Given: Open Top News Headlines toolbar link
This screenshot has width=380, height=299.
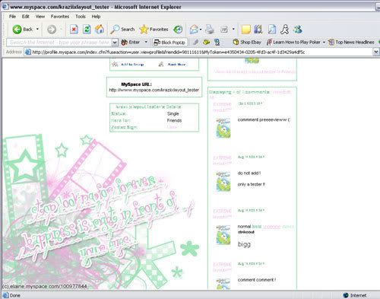Looking at the screenshot, I should [x=351, y=42].
